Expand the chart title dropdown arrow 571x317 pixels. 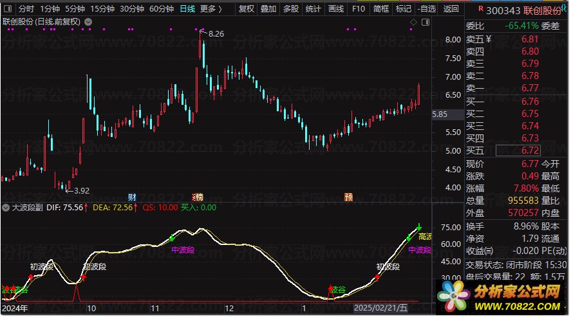click(88, 22)
